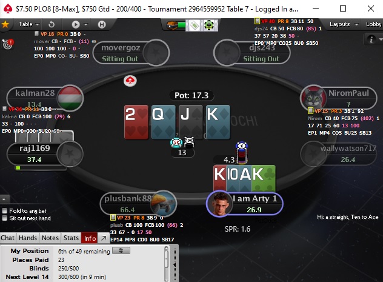Expand the dropdown arrow beside play button
Image resolution: width=383 pixels, height=282 pixels.
point(85,24)
